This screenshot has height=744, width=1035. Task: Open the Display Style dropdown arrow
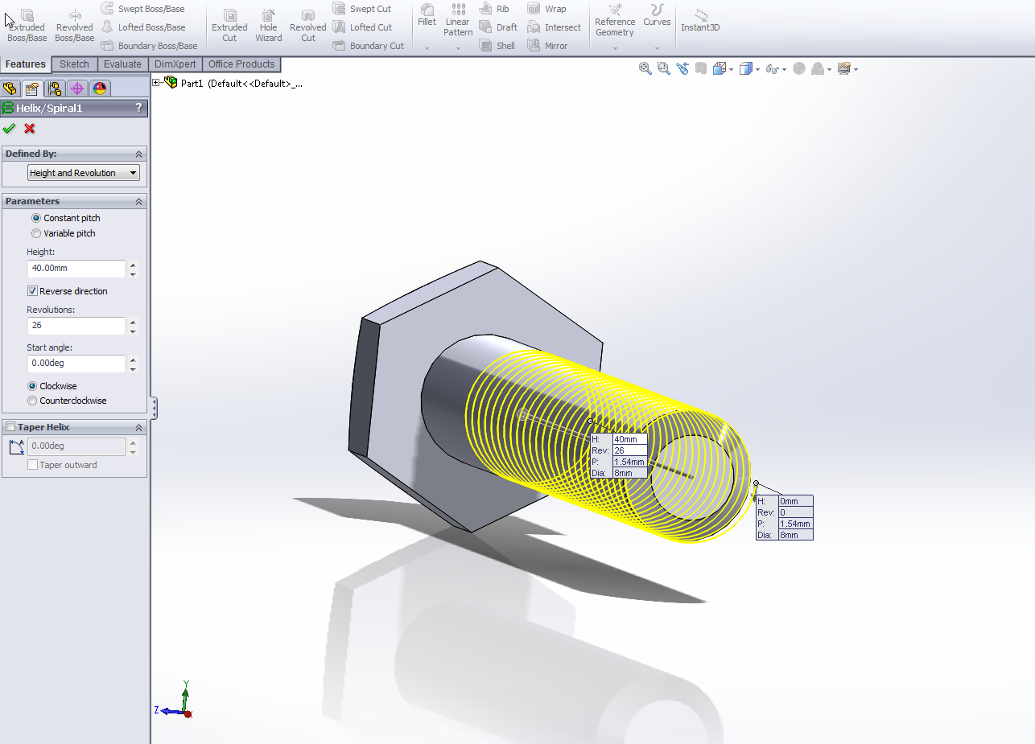point(757,69)
